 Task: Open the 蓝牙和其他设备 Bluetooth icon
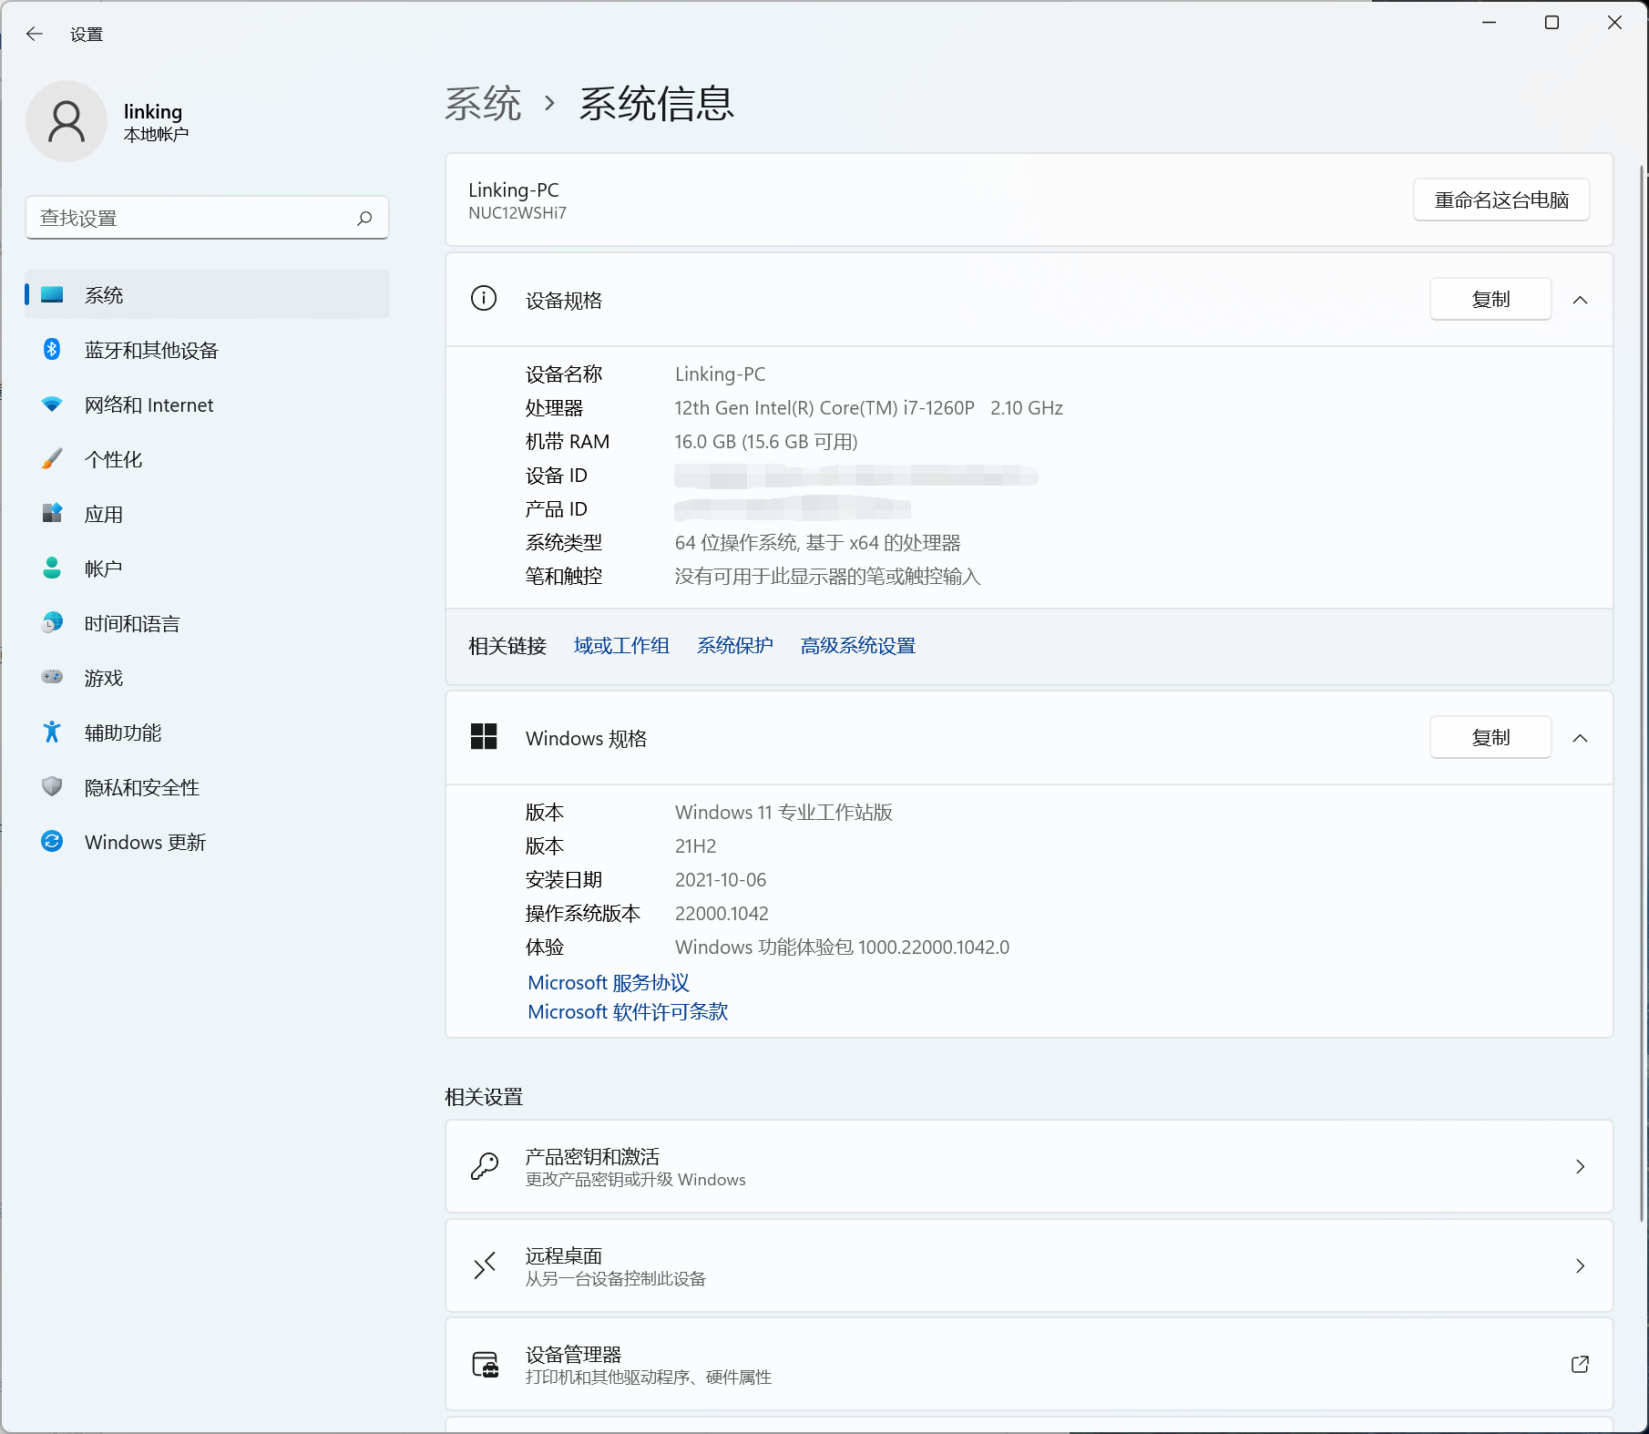52,350
